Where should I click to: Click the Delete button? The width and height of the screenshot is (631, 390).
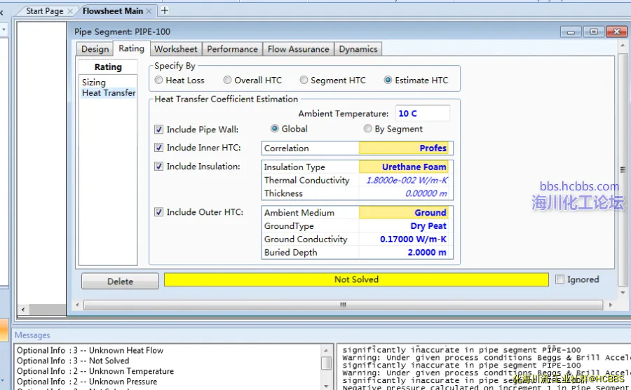120,281
